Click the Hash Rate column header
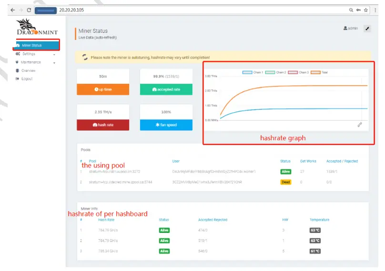The image size is (385, 271). point(106,220)
